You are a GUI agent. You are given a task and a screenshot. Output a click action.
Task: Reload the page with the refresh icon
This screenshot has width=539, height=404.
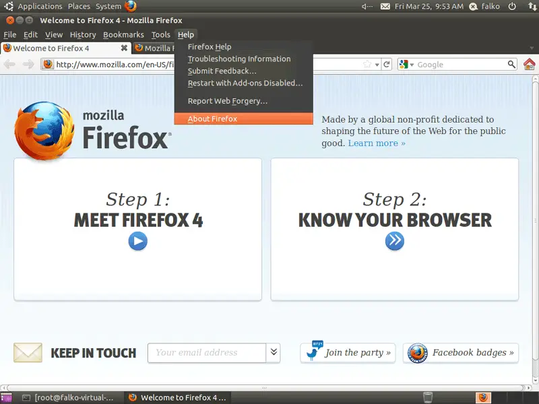[x=387, y=64]
